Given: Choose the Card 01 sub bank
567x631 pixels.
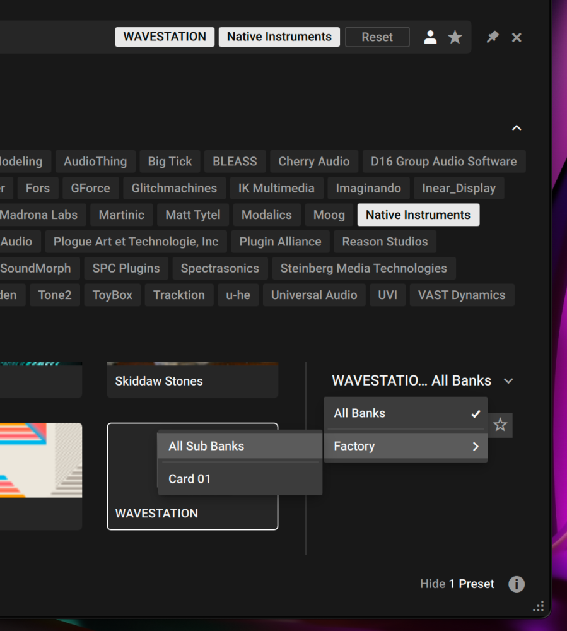Looking at the screenshot, I should [240, 479].
